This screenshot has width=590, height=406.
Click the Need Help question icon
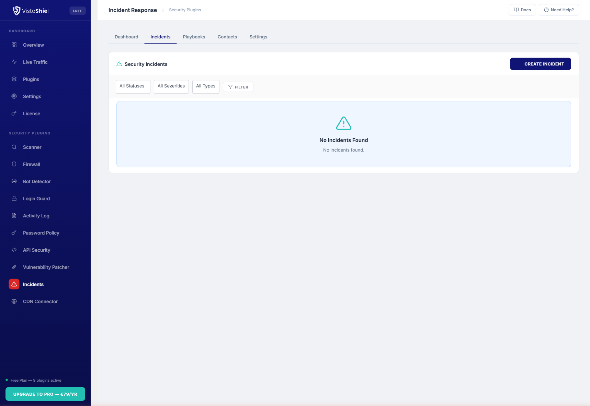[546, 10]
